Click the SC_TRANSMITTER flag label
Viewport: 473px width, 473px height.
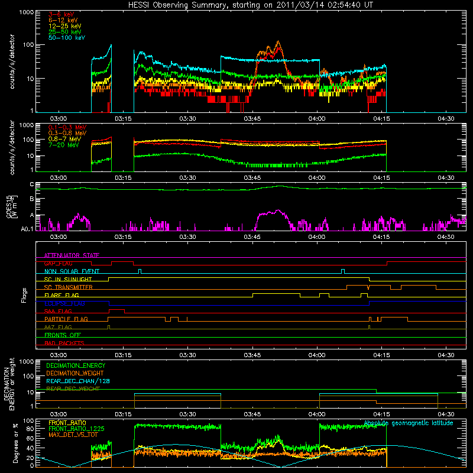tap(69, 287)
